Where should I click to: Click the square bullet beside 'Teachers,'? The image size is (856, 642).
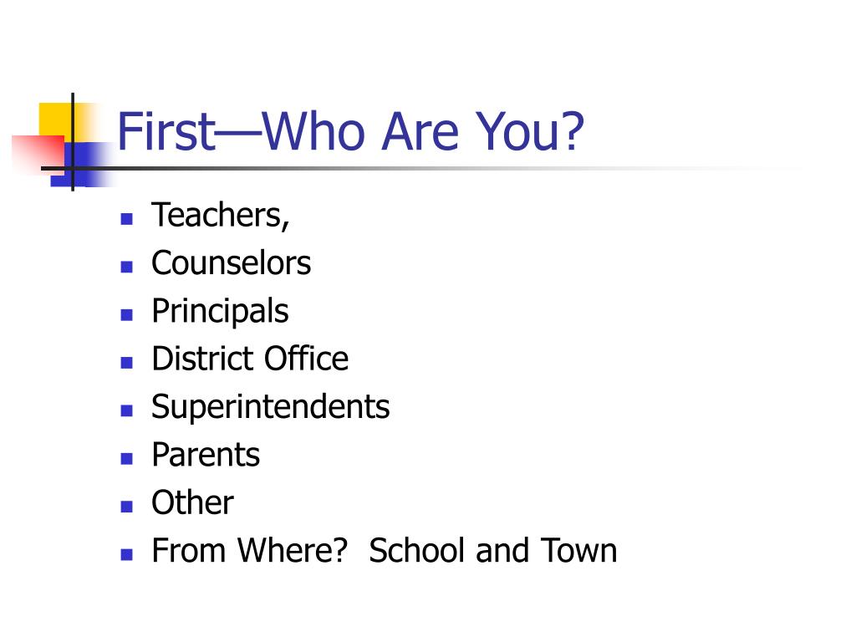tap(127, 219)
